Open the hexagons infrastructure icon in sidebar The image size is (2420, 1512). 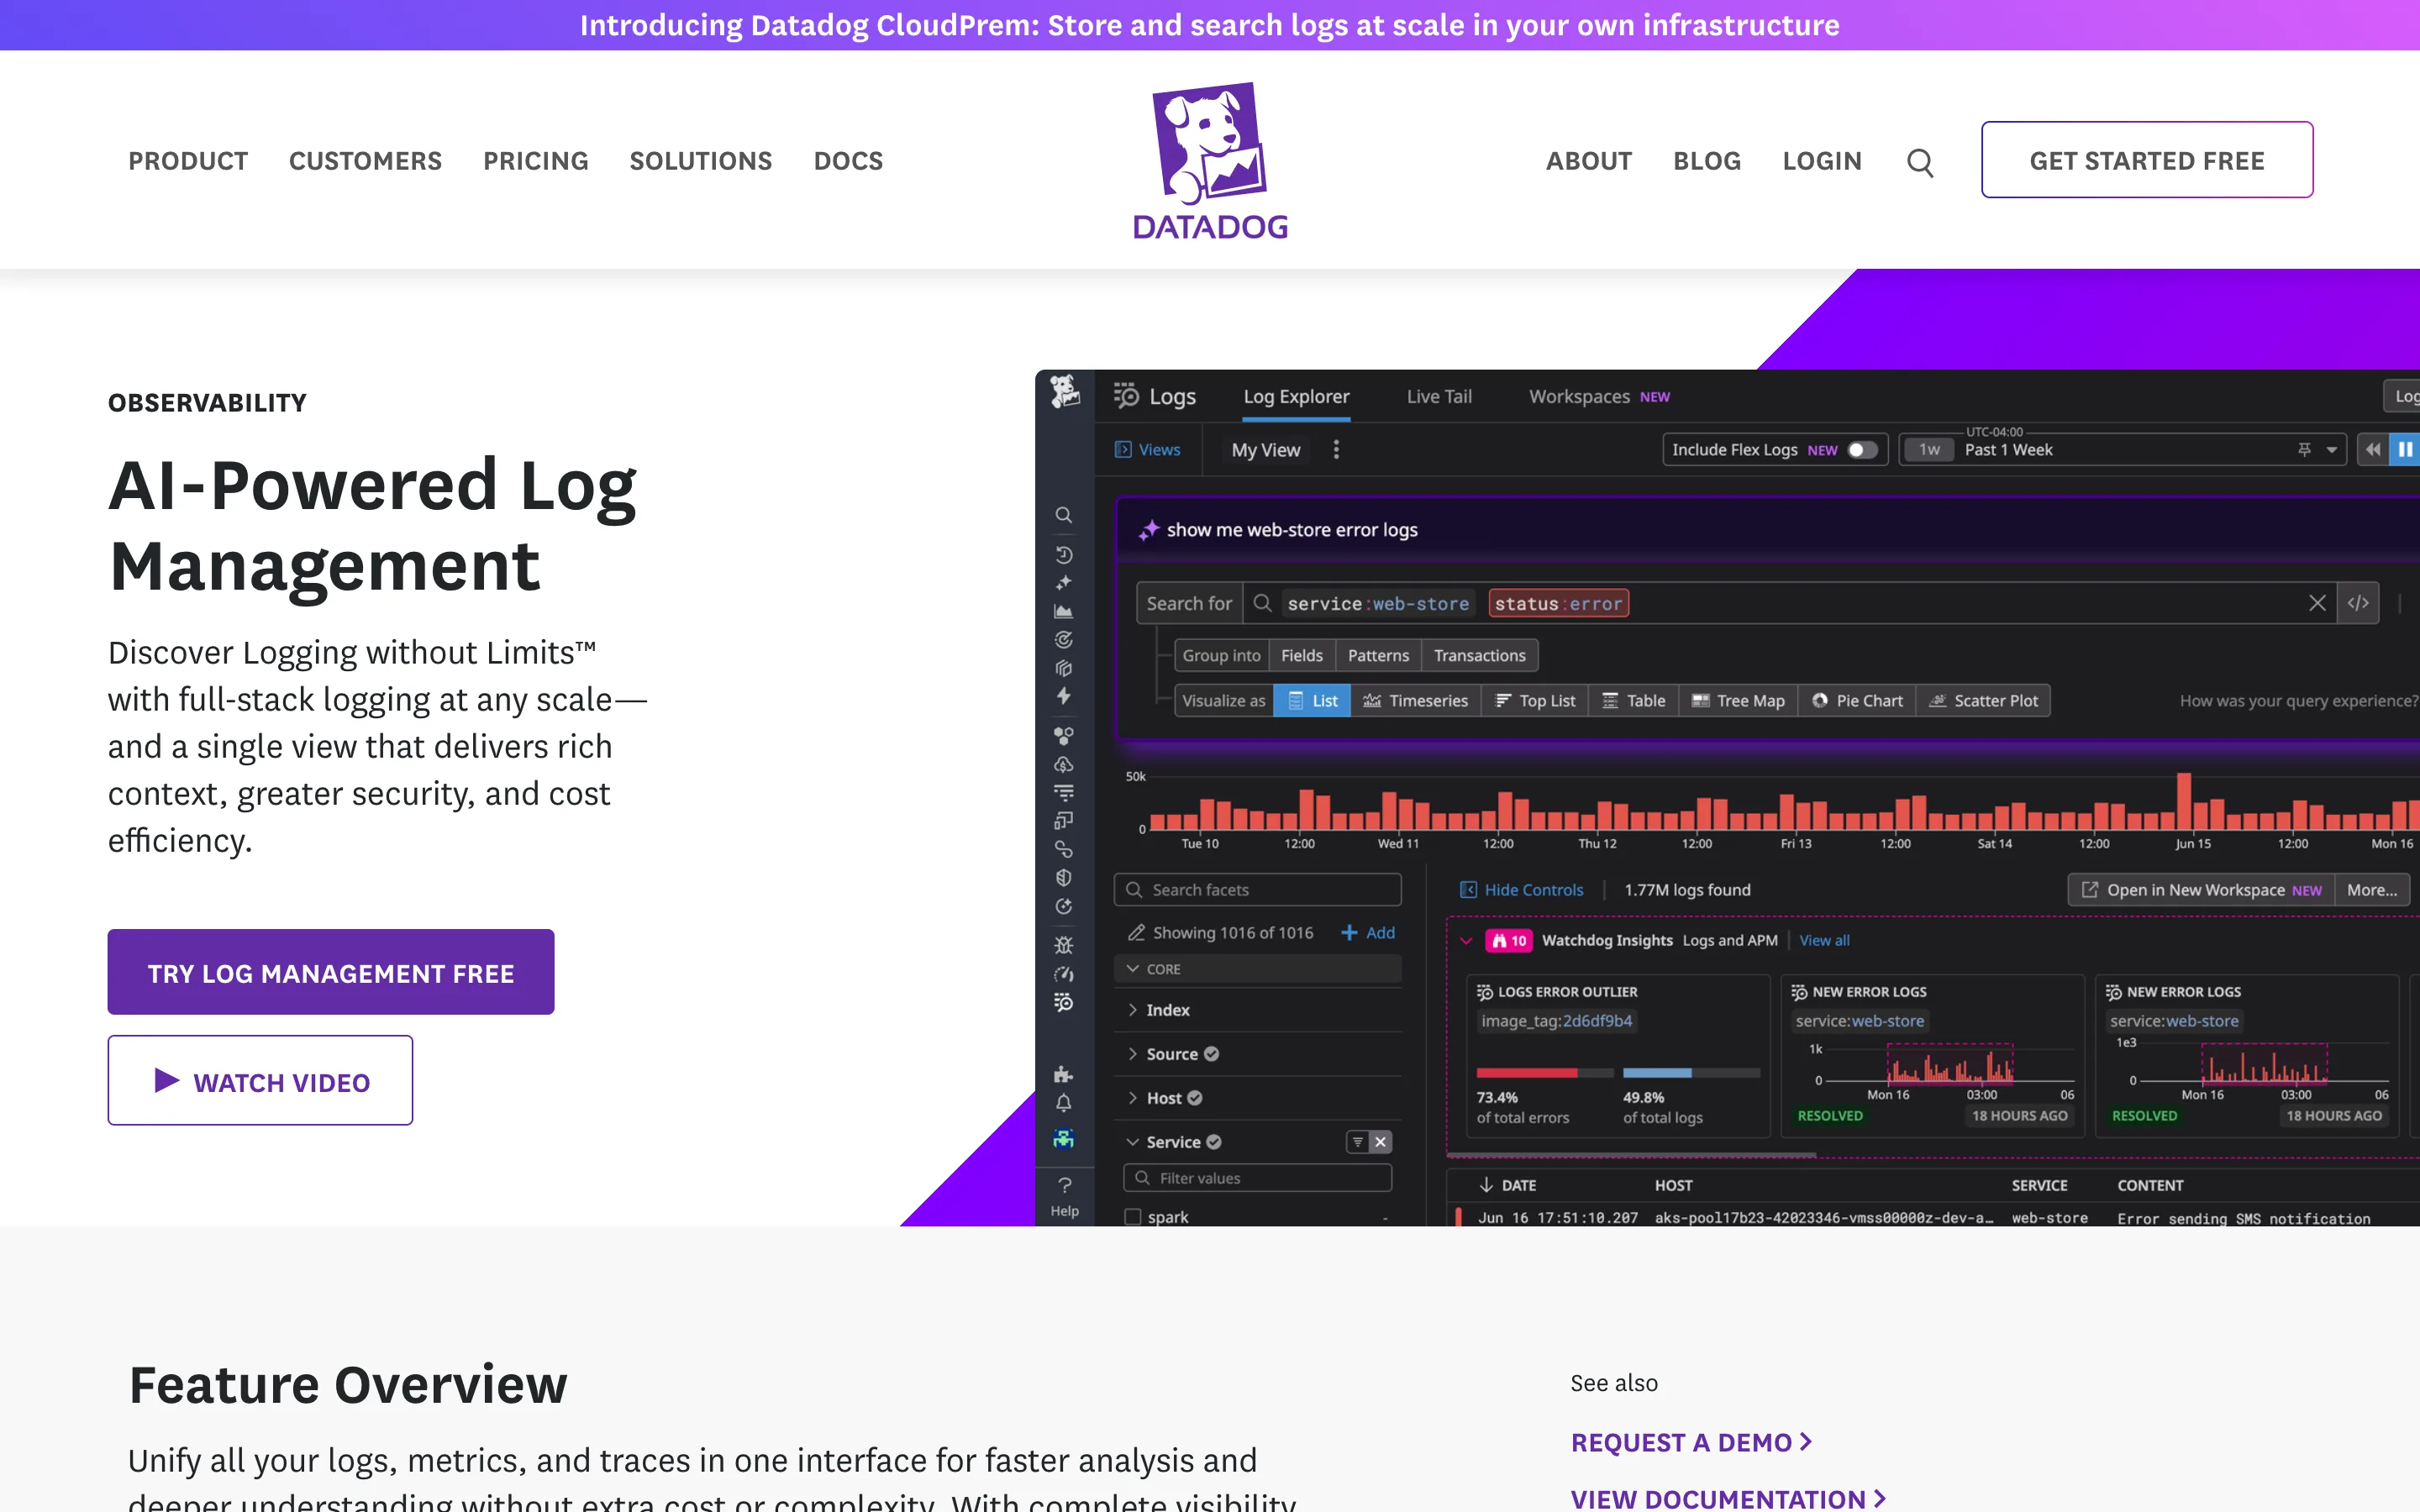click(x=1064, y=736)
